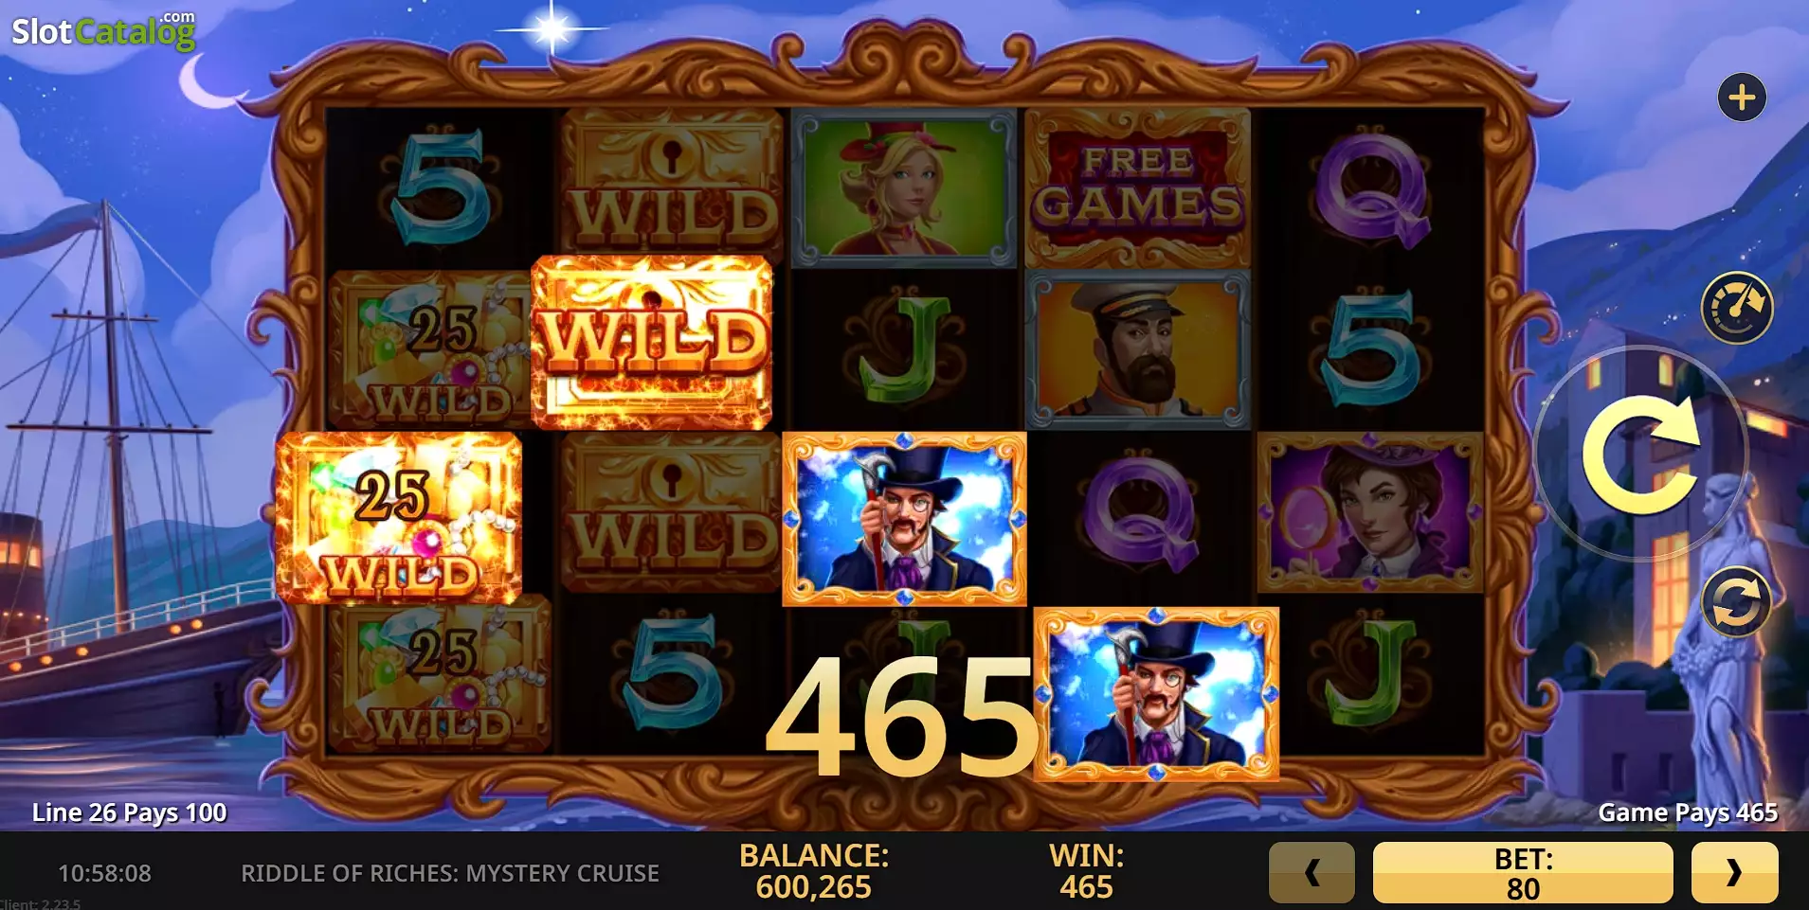Image resolution: width=1809 pixels, height=910 pixels.
Task: Start autoplay with the circular arrows icon
Action: click(x=1736, y=601)
